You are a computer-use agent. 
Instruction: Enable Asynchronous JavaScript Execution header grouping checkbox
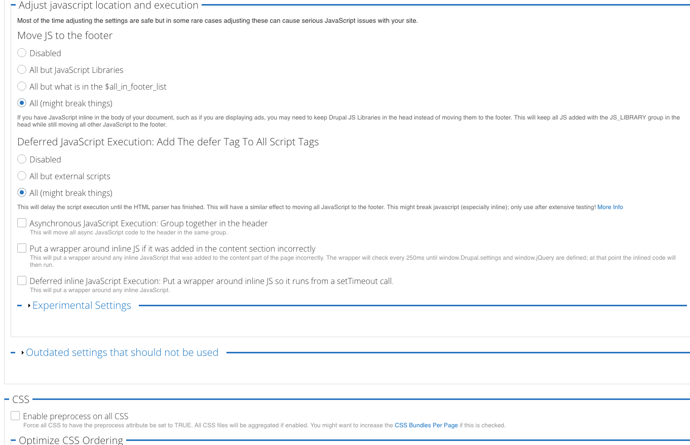[22, 223]
